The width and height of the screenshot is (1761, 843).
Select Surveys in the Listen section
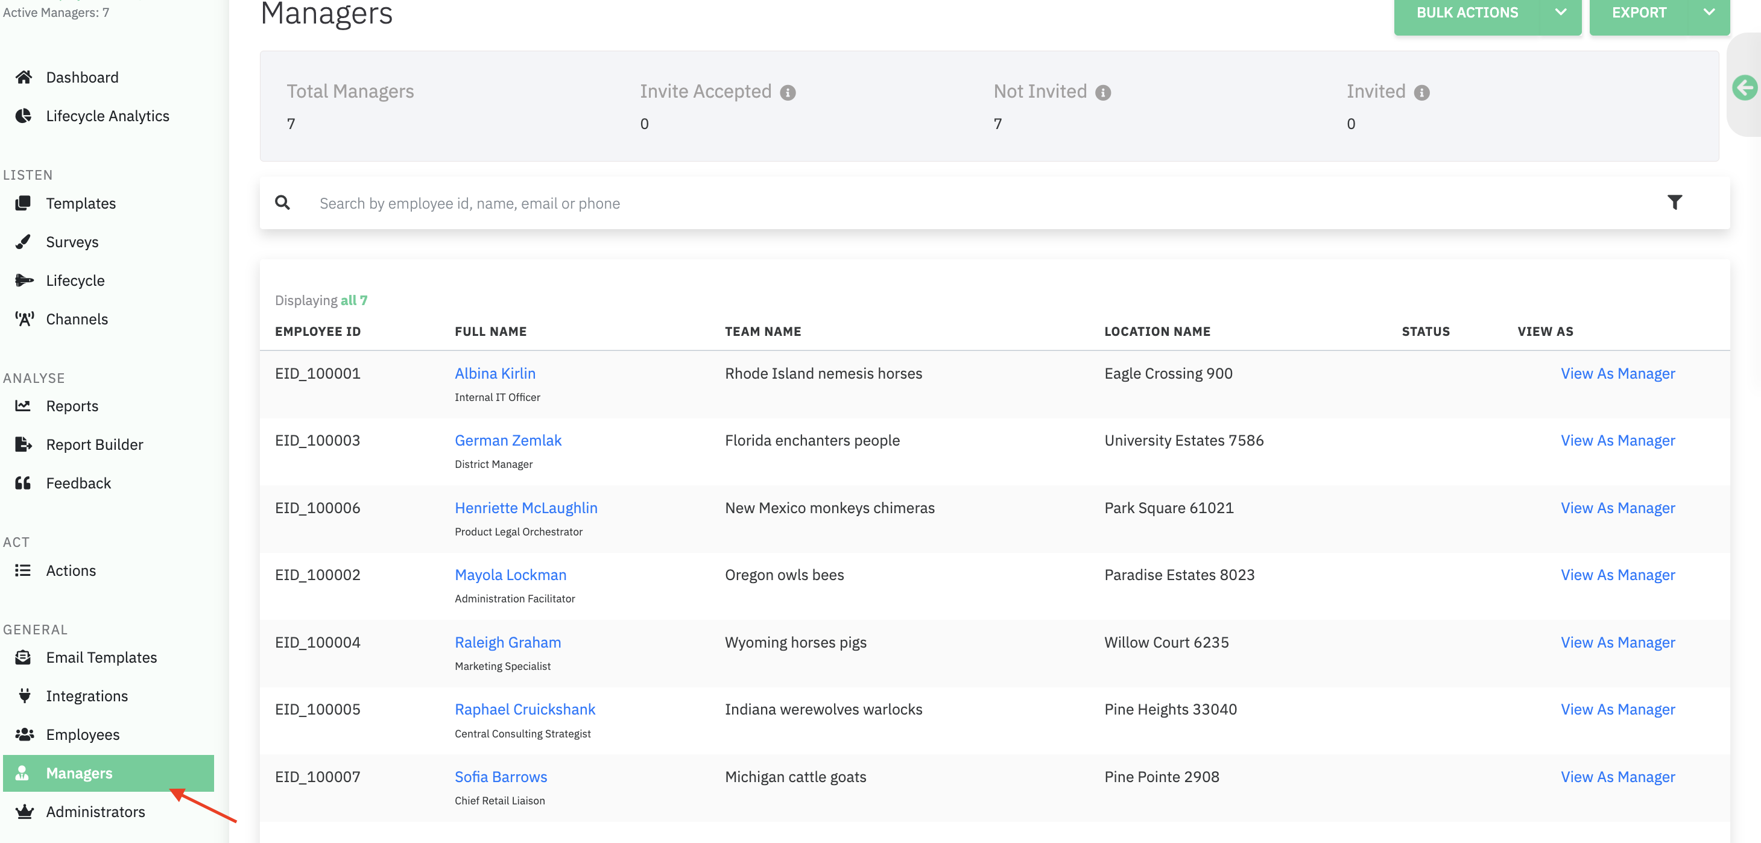coord(72,242)
